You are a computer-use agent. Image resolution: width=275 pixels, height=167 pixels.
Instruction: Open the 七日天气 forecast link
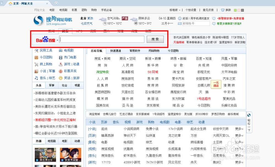click(87, 23)
